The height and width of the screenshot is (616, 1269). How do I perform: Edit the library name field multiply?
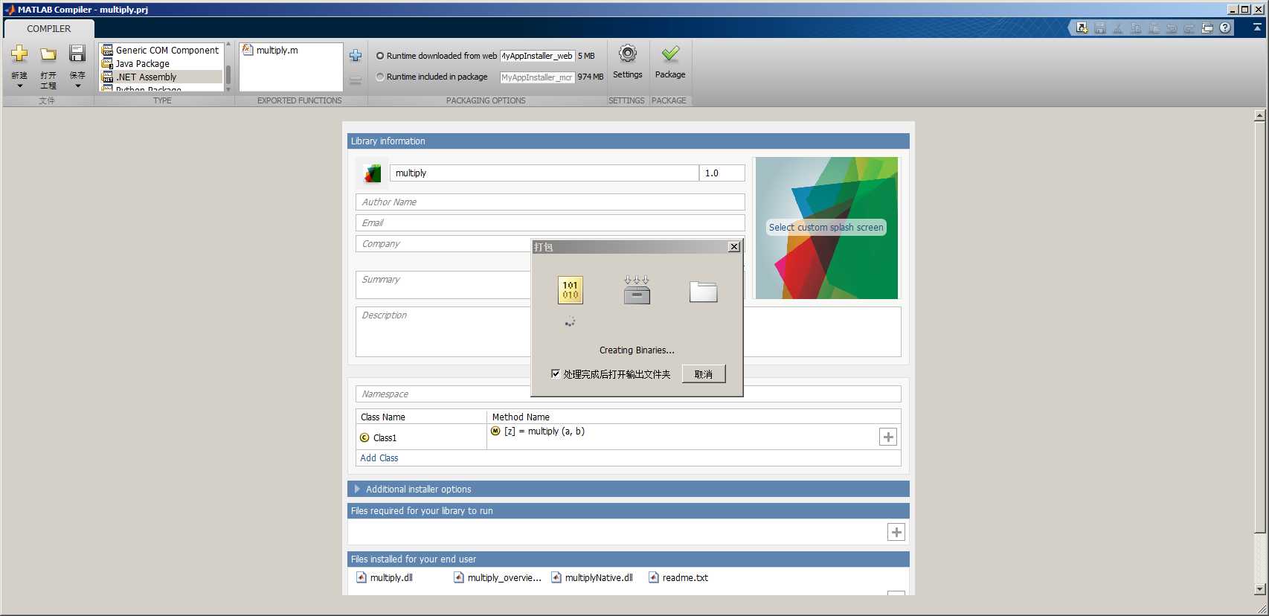[544, 173]
